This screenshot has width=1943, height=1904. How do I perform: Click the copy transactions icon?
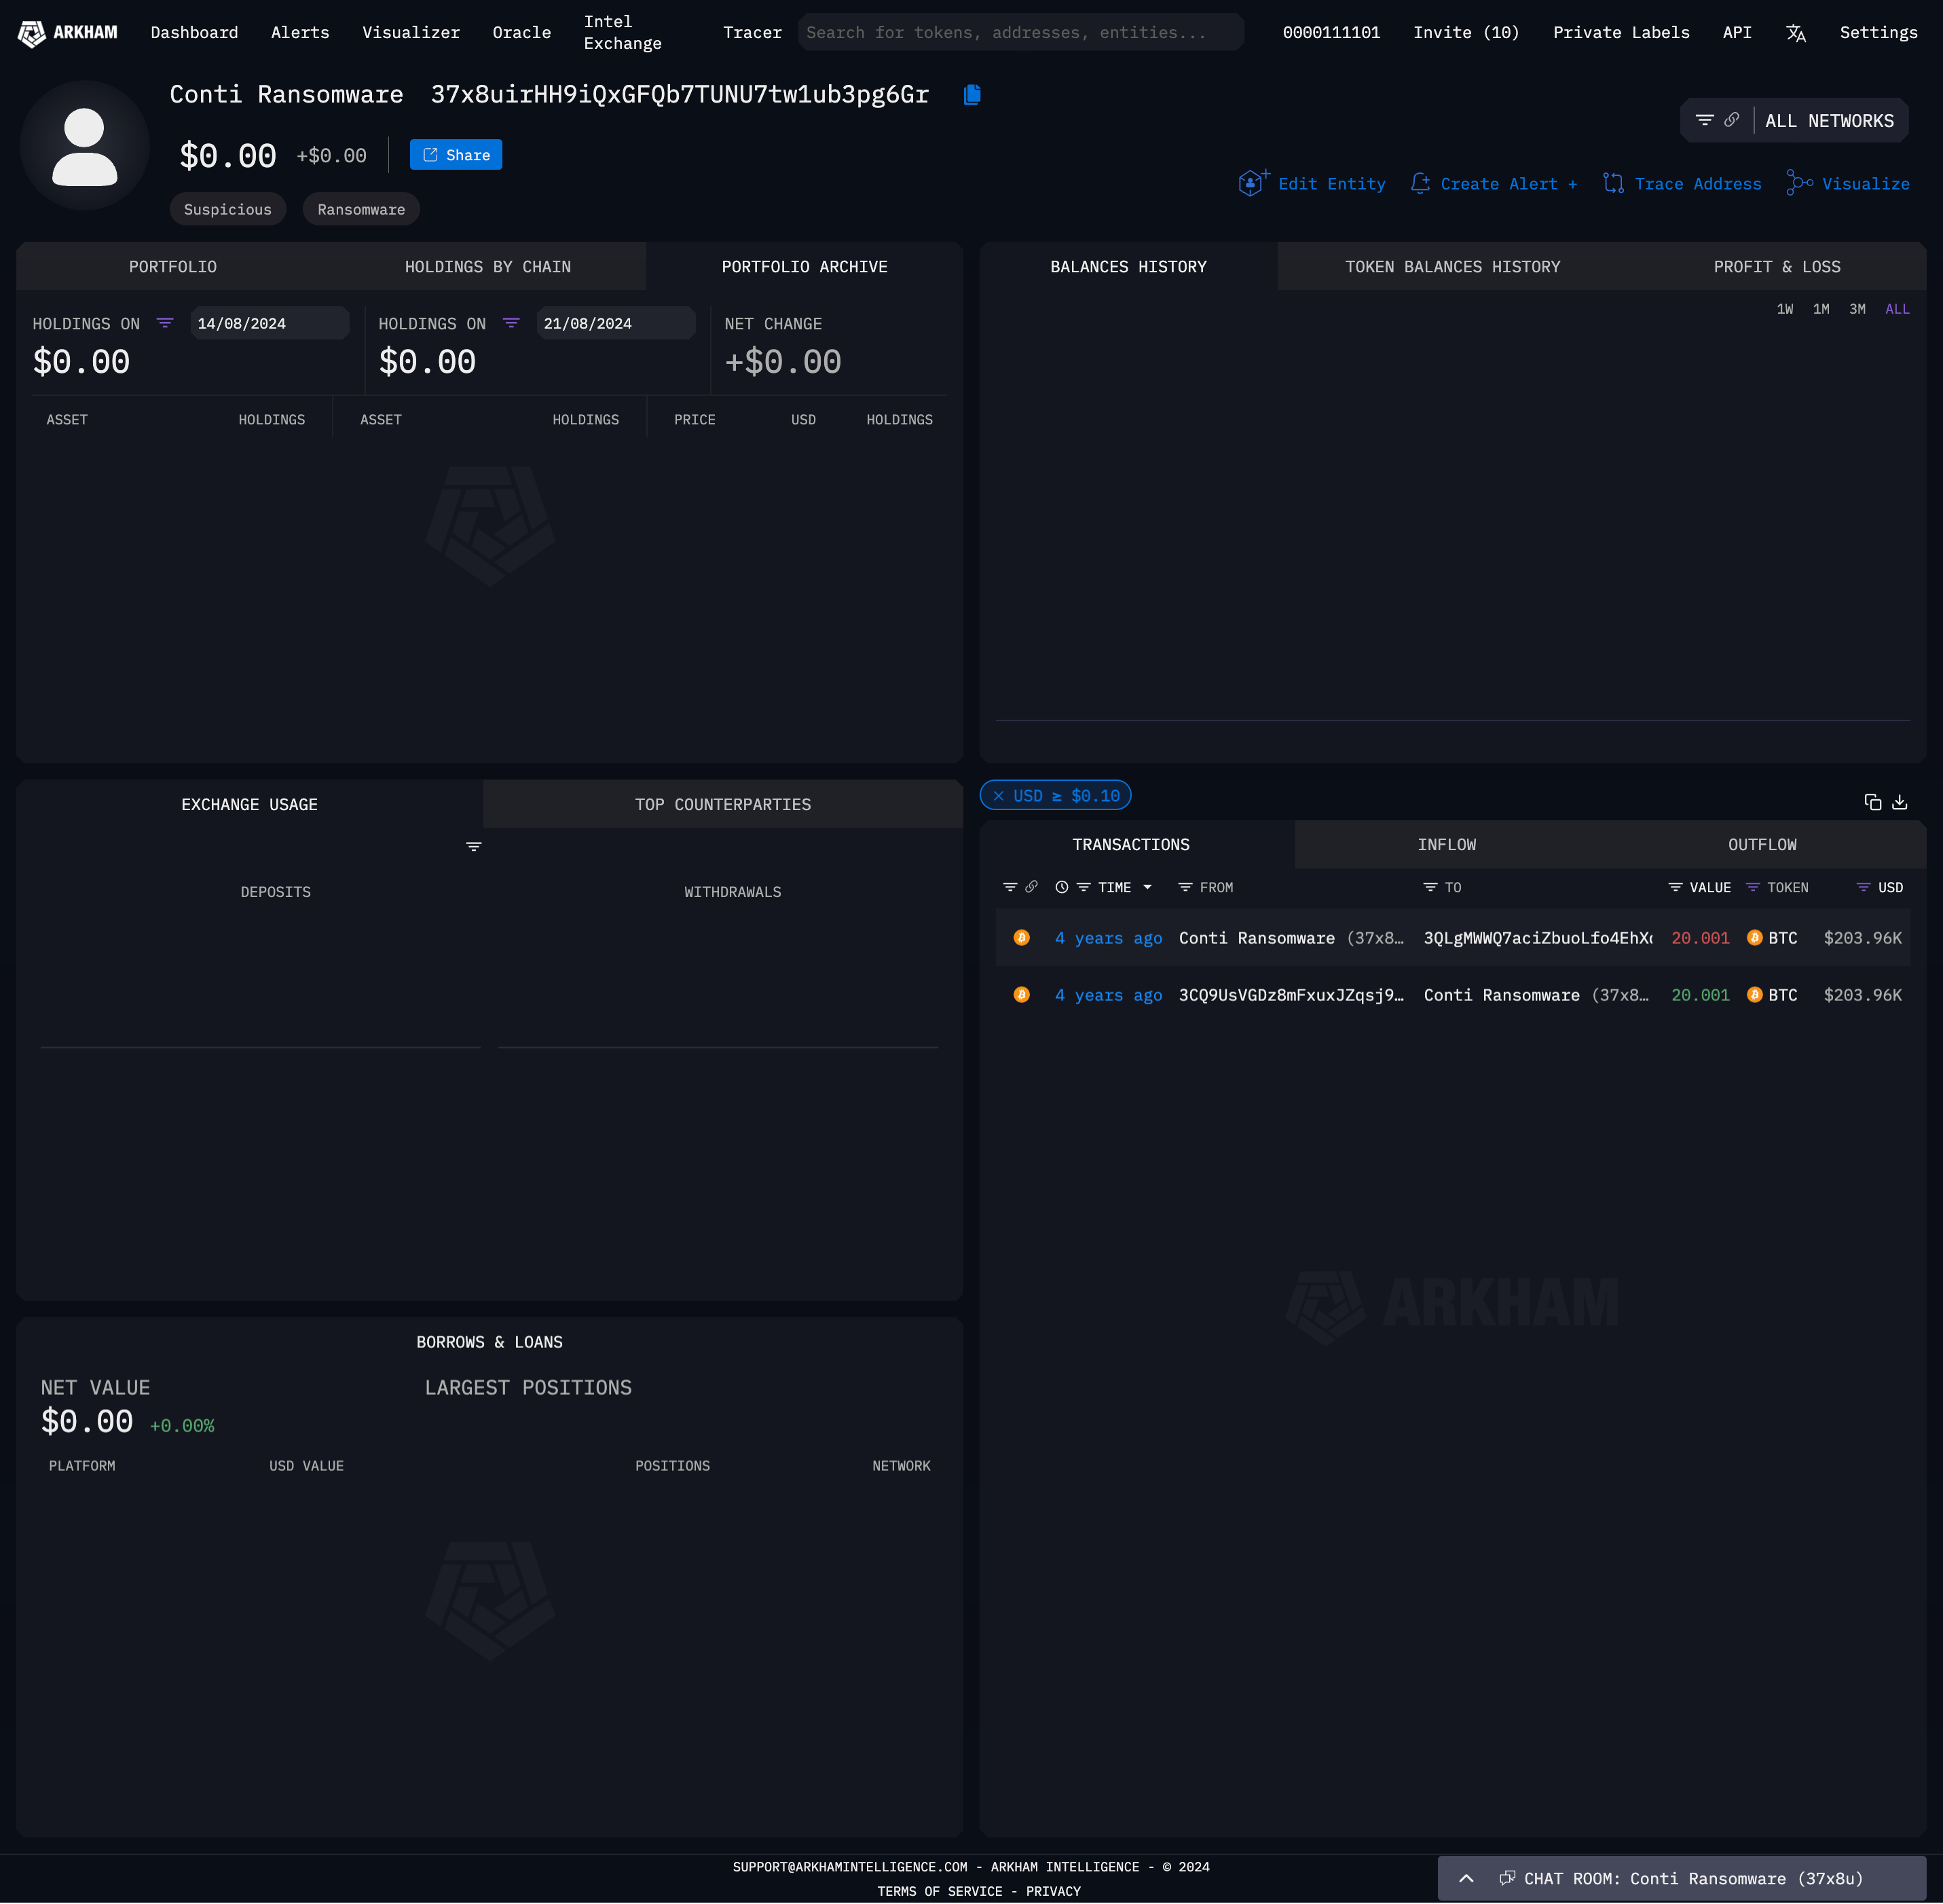tap(1872, 802)
